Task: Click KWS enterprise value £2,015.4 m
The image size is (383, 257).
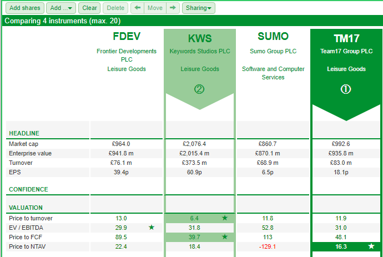Action: (x=194, y=153)
